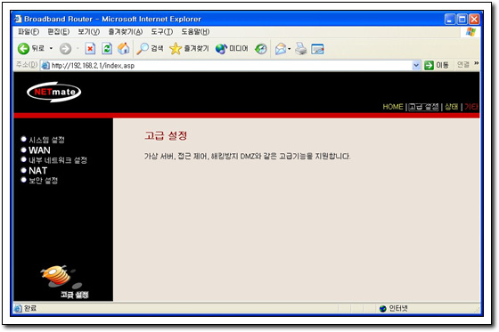
Task: Open the 보기(V) menu
Action: (89, 32)
